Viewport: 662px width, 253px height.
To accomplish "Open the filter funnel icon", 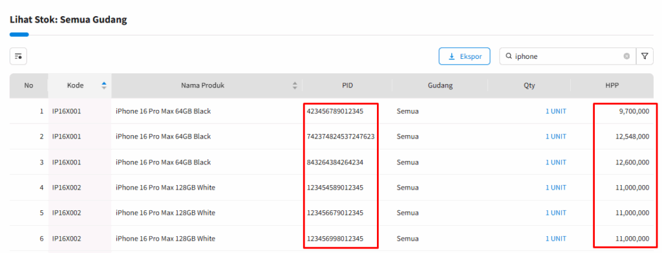I will [645, 56].
